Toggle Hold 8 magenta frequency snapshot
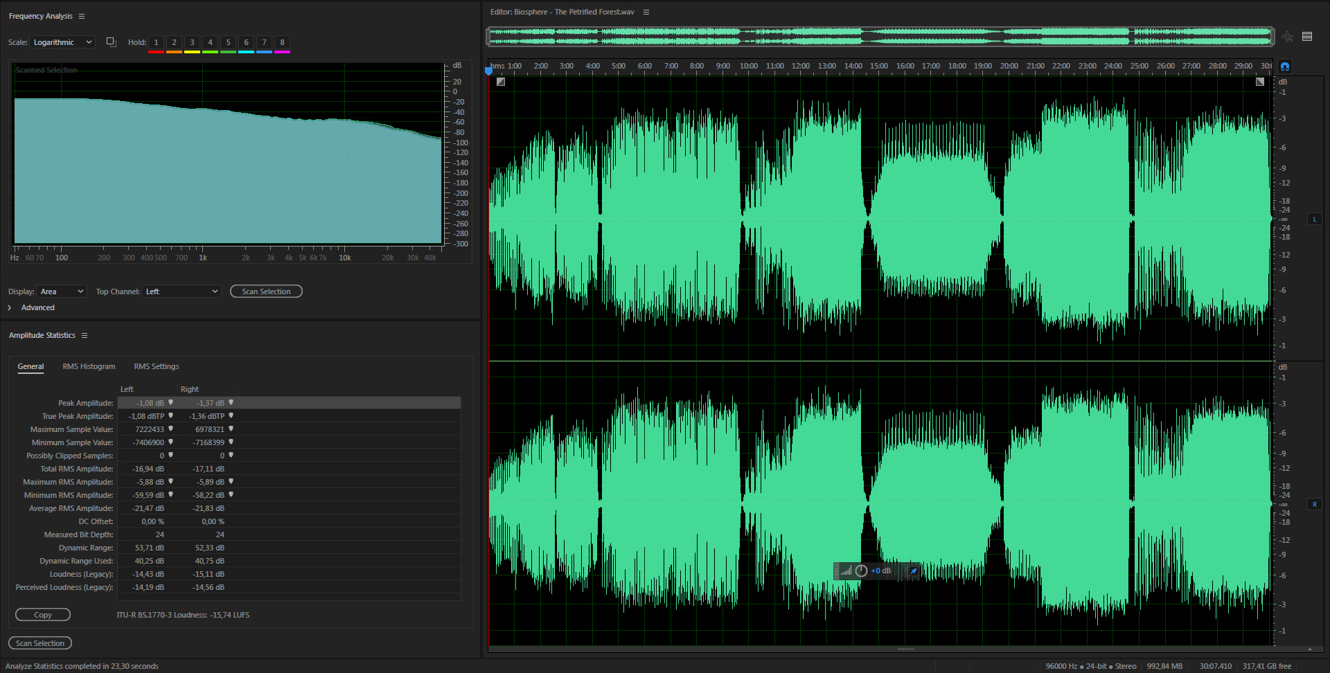 pyautogui.click(x=282, y=43)
